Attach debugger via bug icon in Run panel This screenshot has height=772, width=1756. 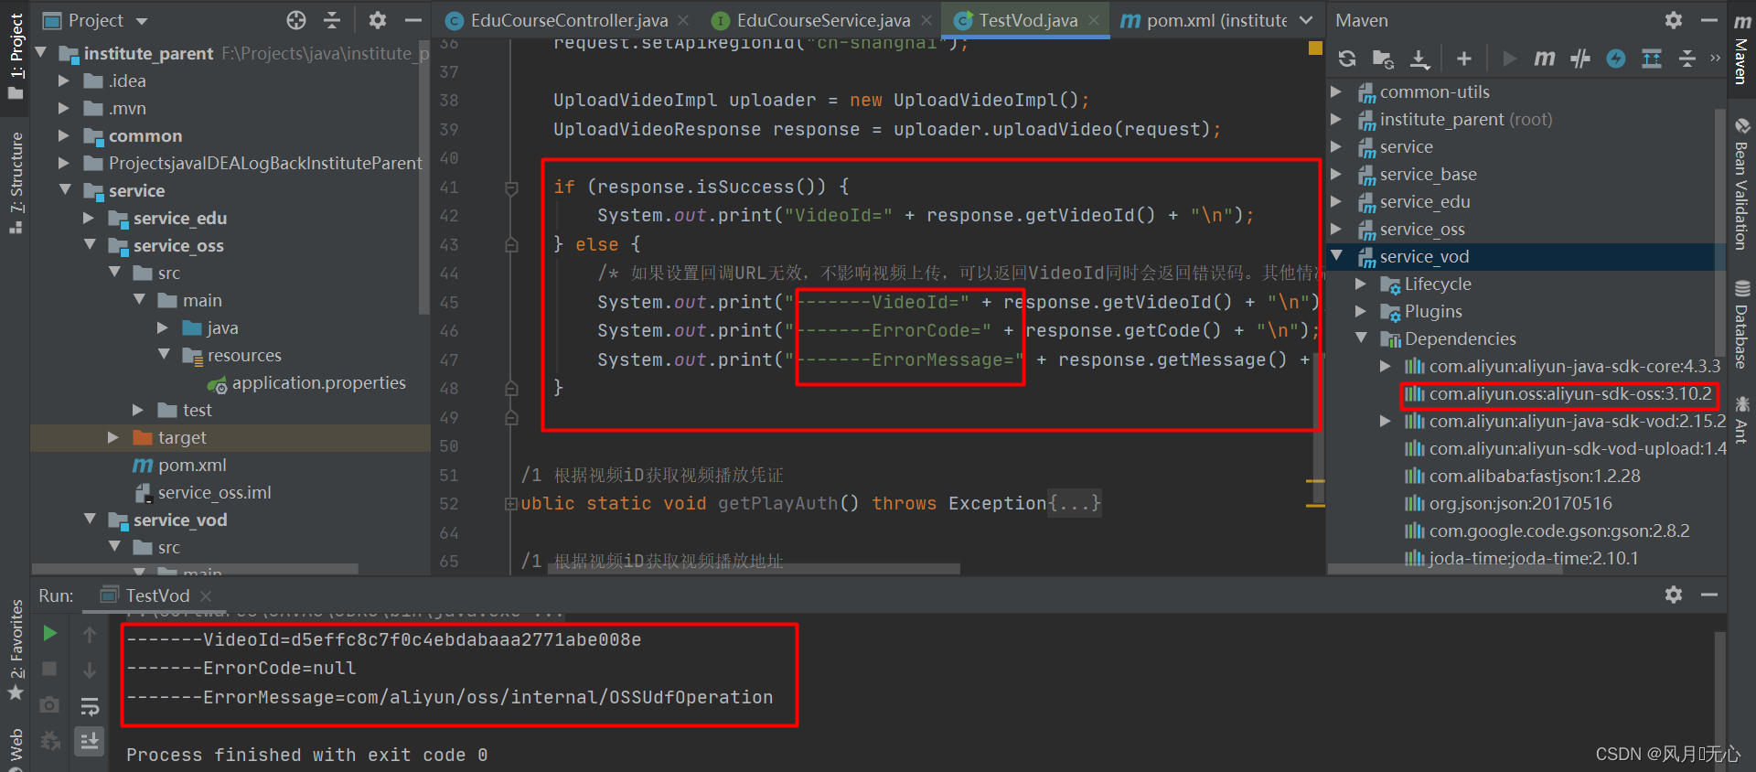[x=50, y=740]
